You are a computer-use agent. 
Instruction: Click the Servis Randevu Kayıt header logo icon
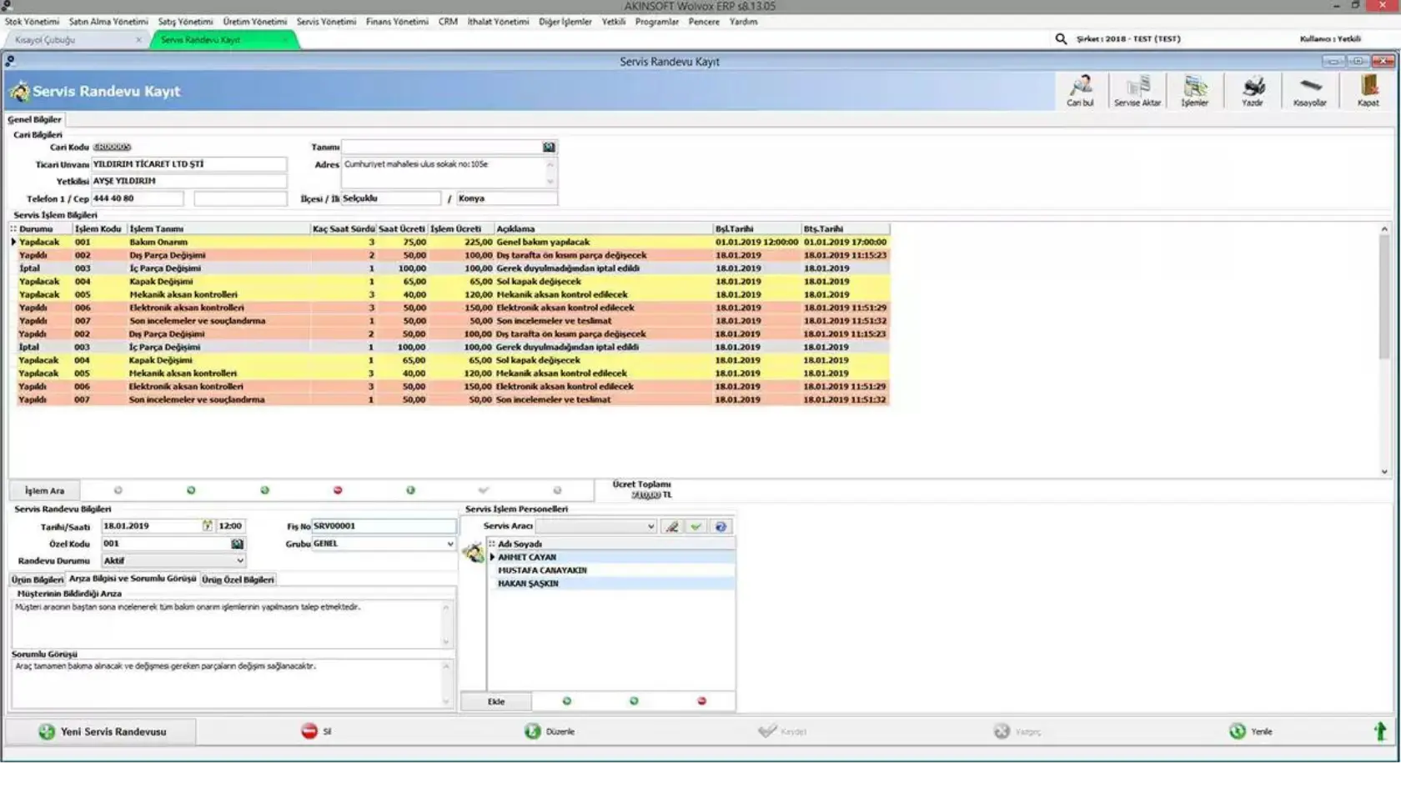(18, 91)
